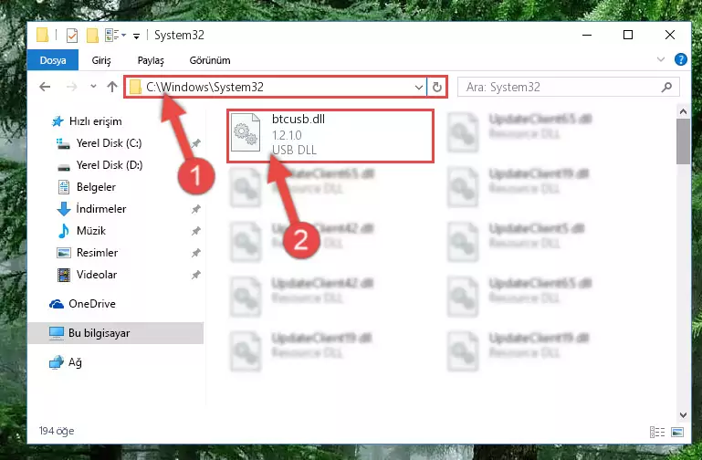Open Müzik in the sidebar
The image size is (702, 460).
pyautogui.click(x=91, y=231)
